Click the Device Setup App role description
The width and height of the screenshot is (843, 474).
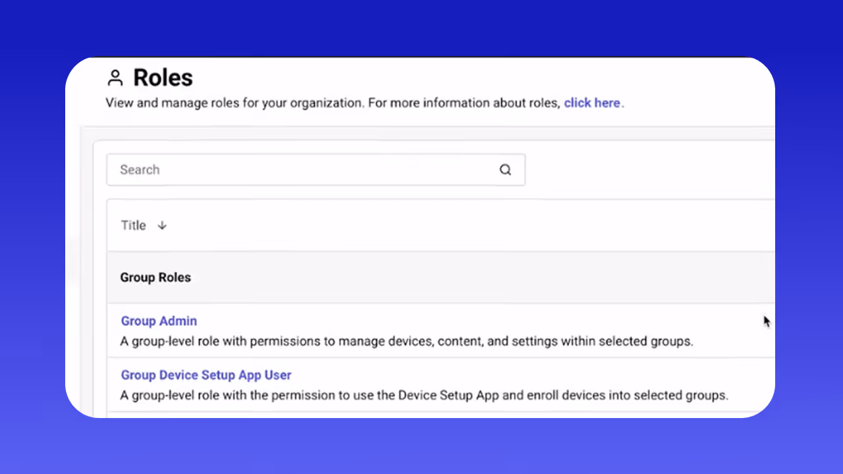point(424,396)
